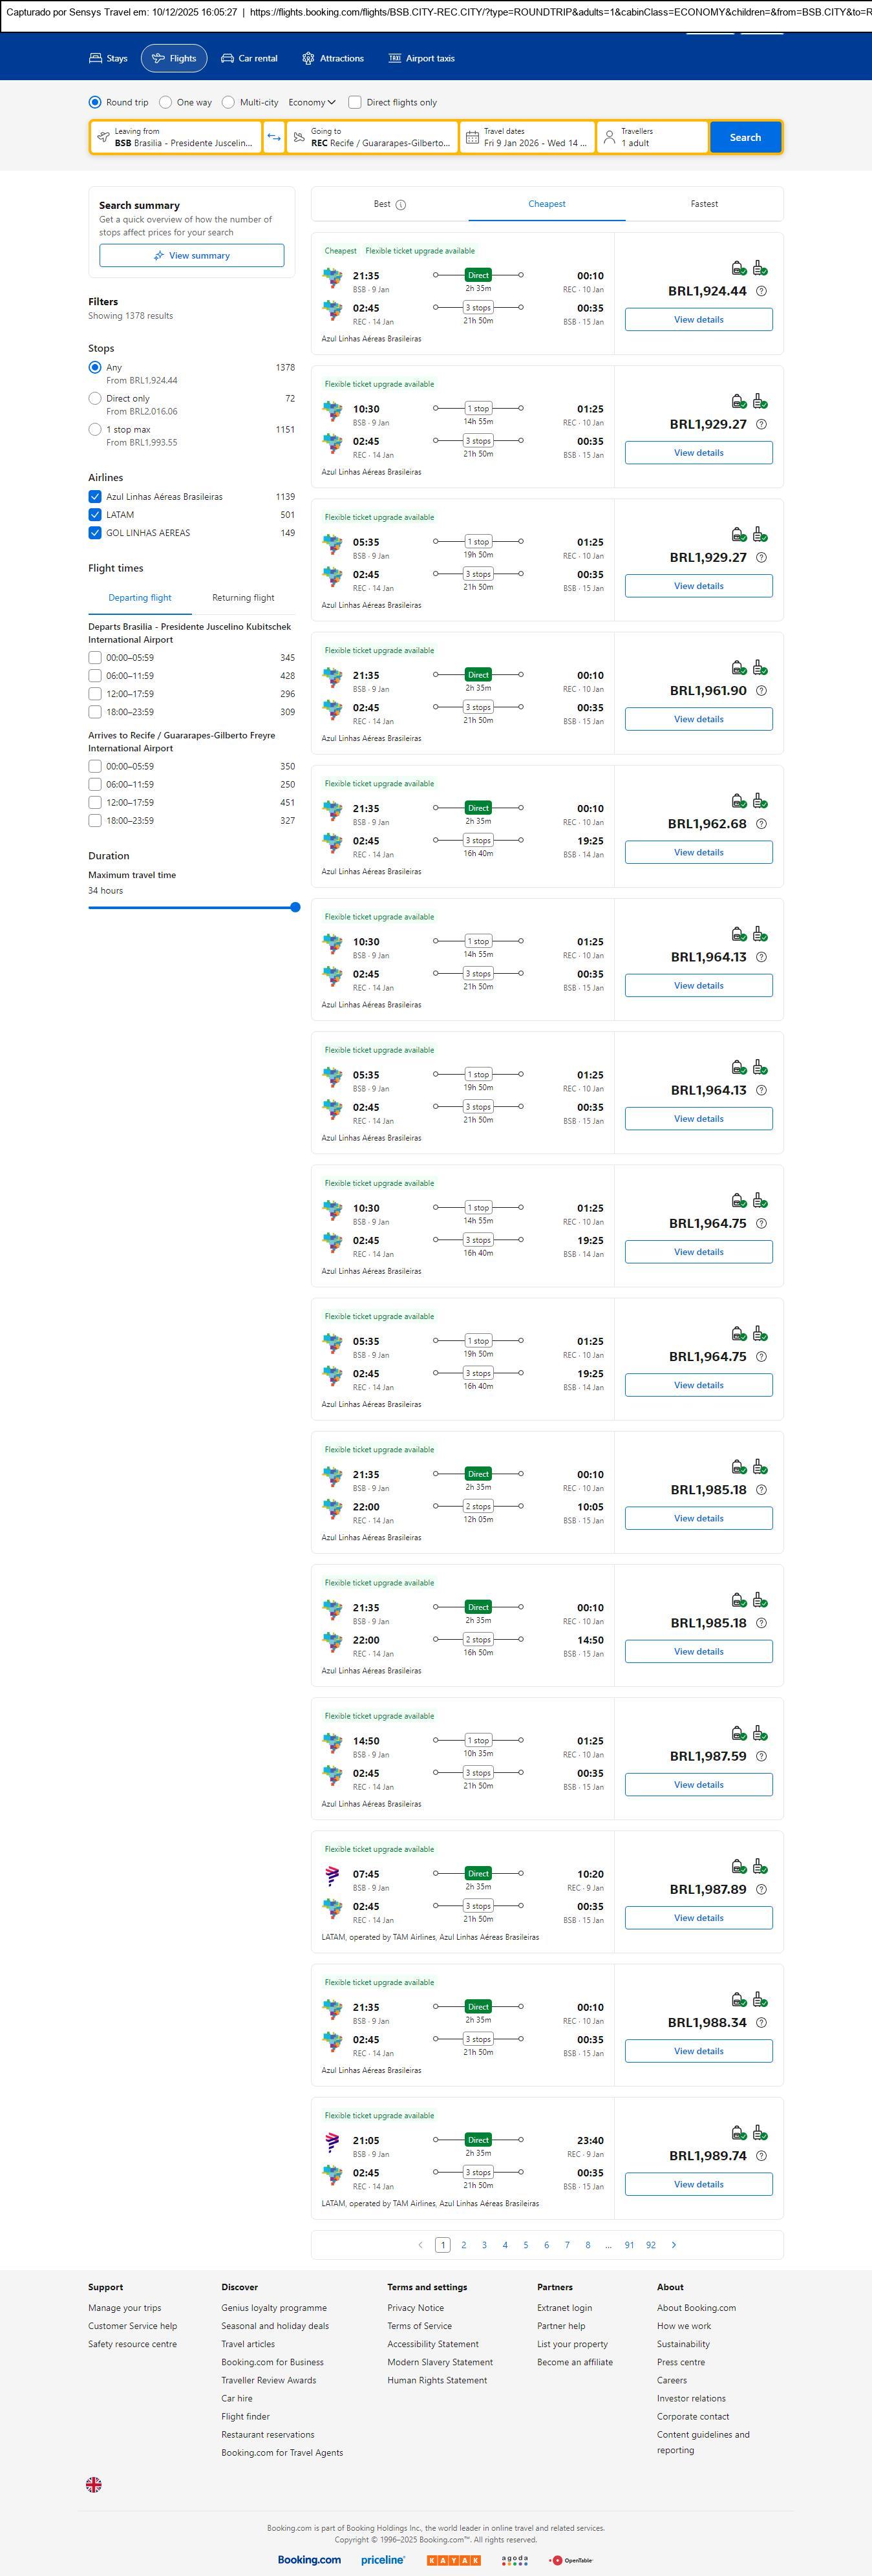The image size is (872, 2576).
Task: Click the swap origin and destination arrows icon
Action: [x=274, y=137]
